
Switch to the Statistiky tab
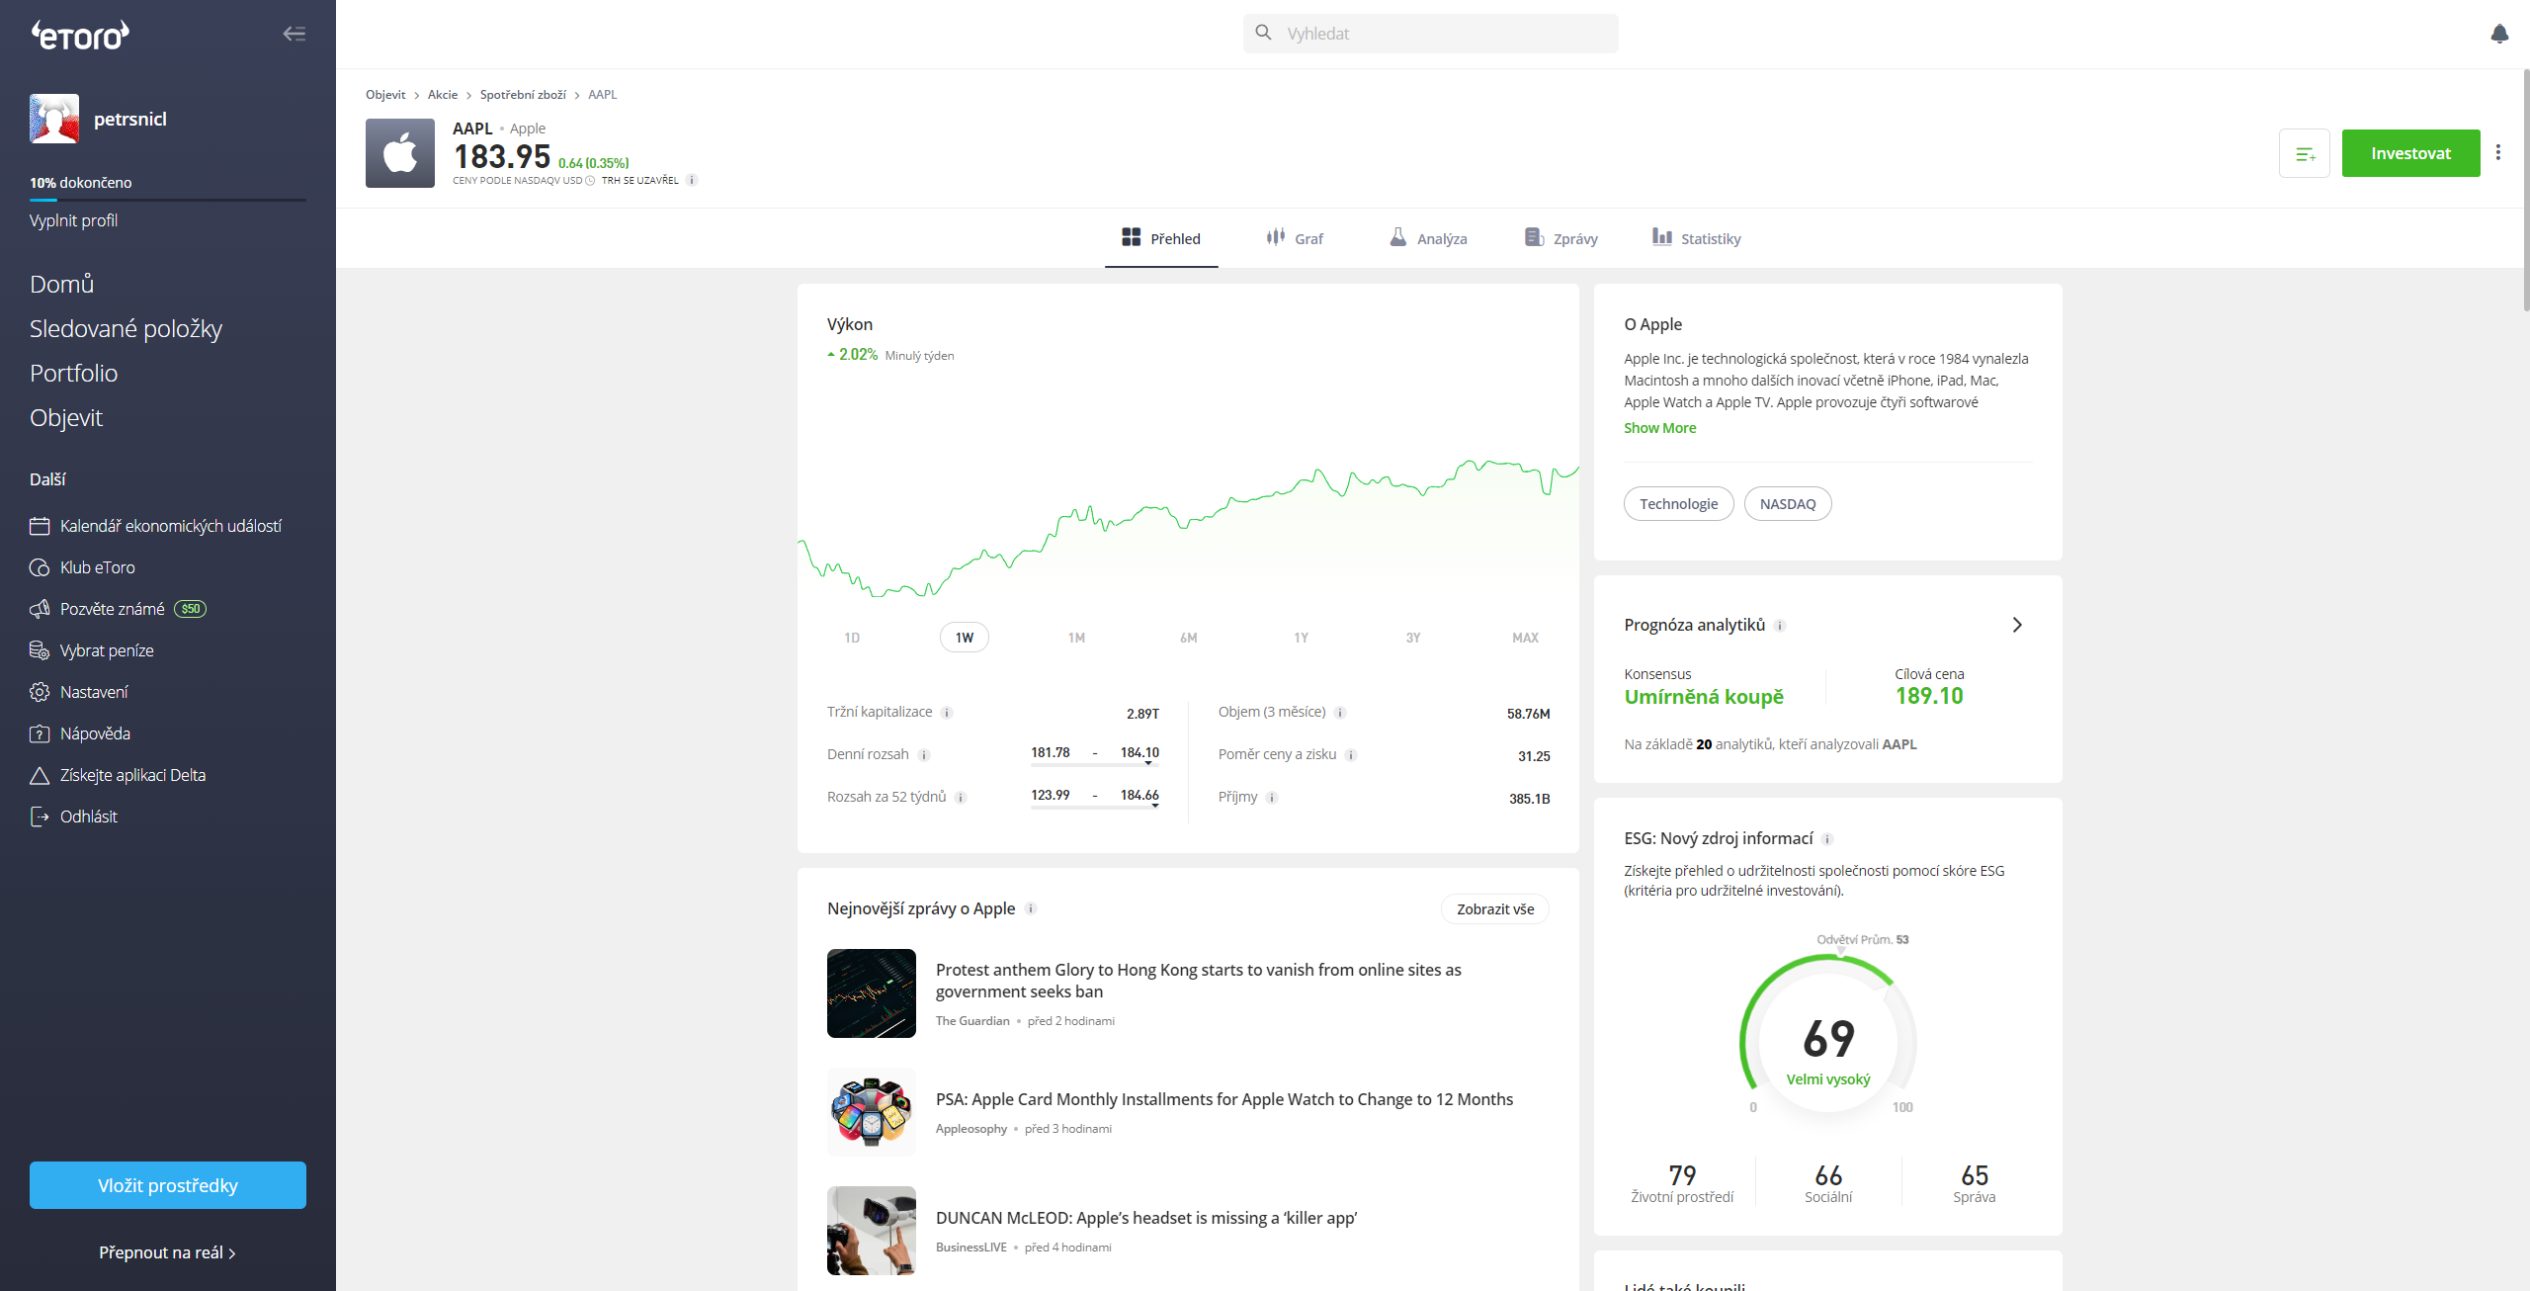pos(1697,238)
